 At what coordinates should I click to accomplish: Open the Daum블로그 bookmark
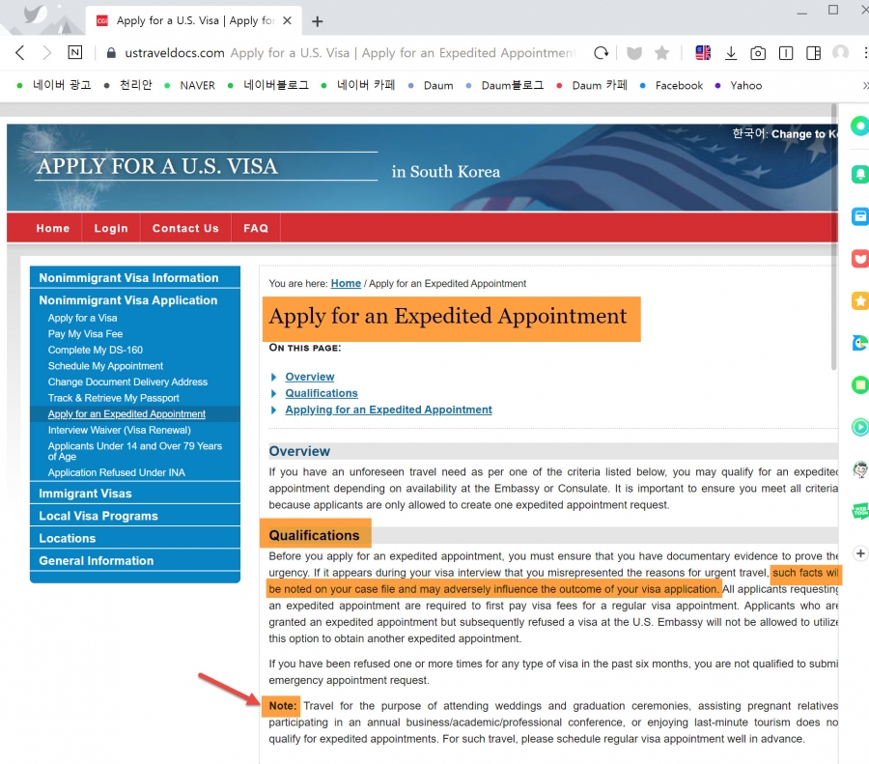pyautogui.click(x=505, y=85)
